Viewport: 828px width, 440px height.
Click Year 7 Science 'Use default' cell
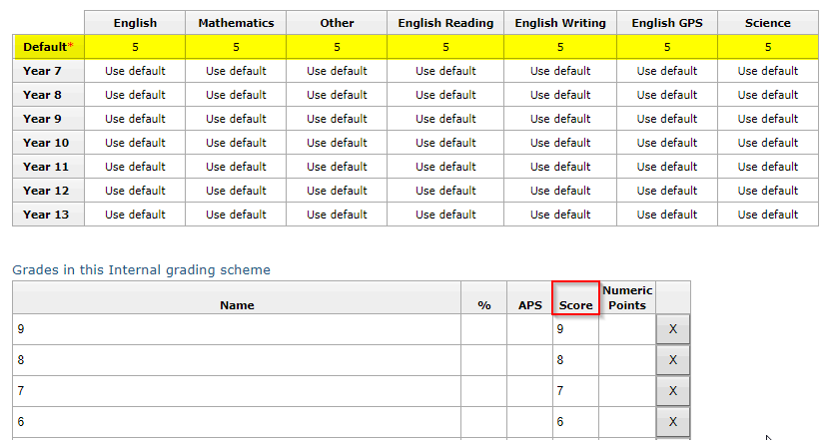click(x=768, y=71)
